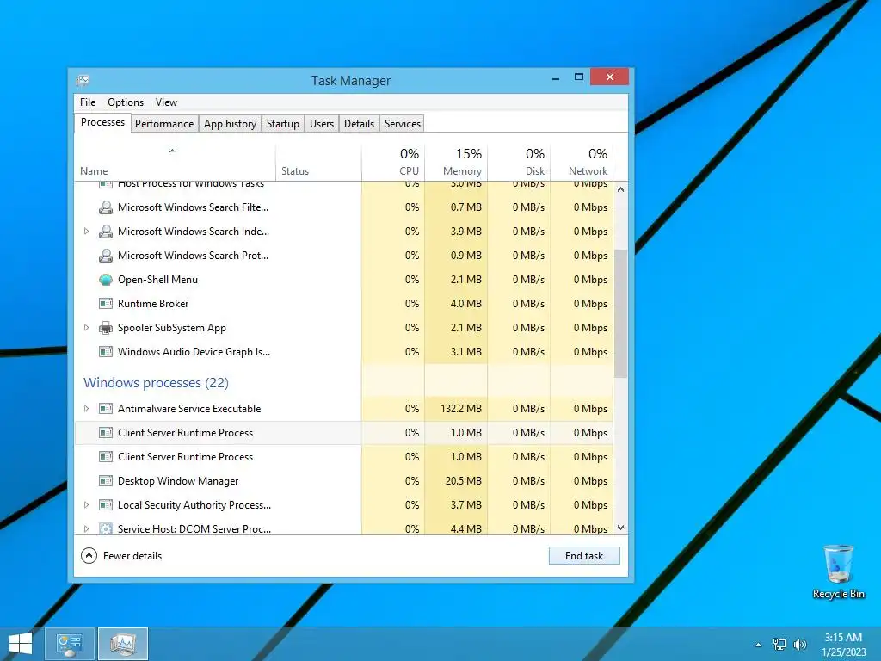Screen dimensions: 881x661
Task: Click the Microsoft Windows Search Filter Host icon
Action: pos(106,207)
